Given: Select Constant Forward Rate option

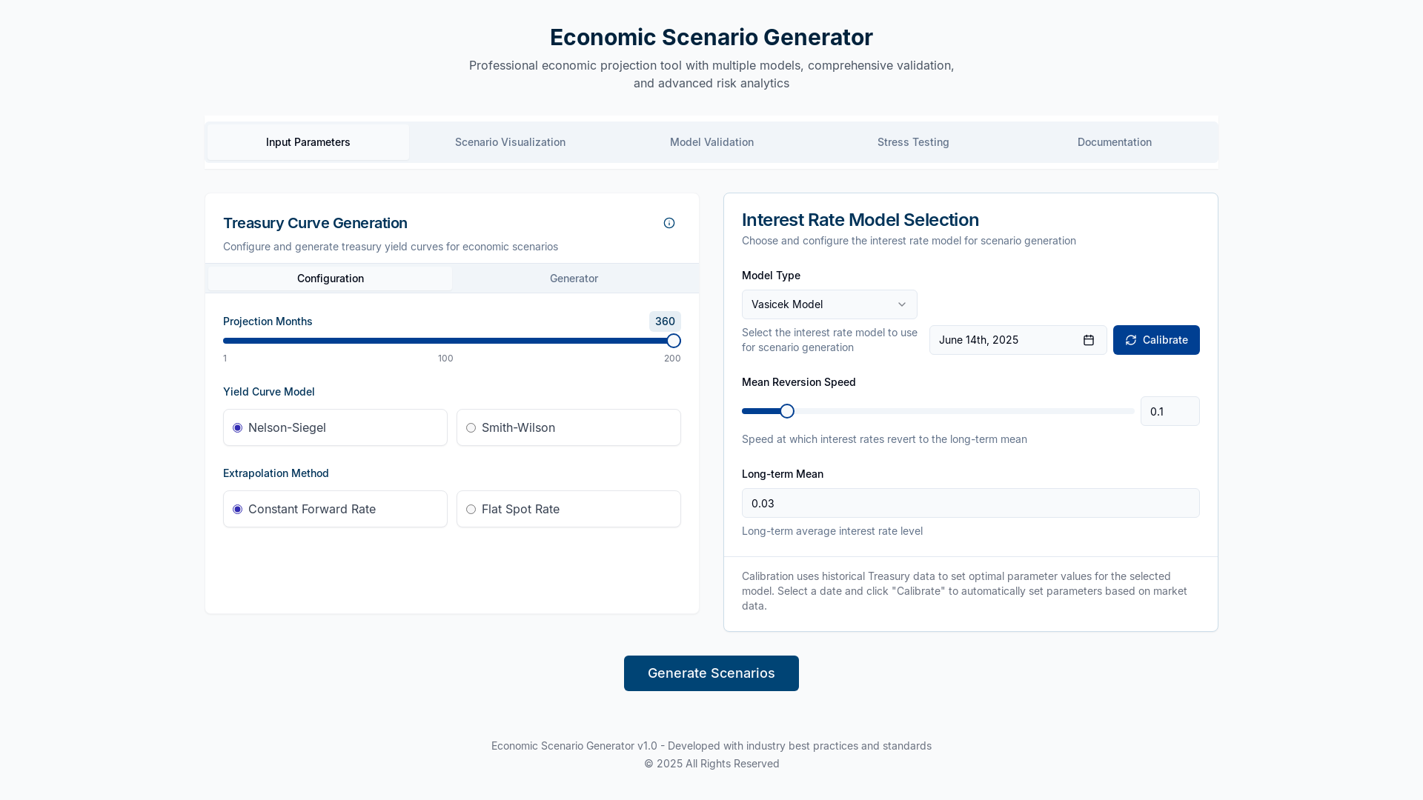Looking at the screenshot, I should 238,509.
